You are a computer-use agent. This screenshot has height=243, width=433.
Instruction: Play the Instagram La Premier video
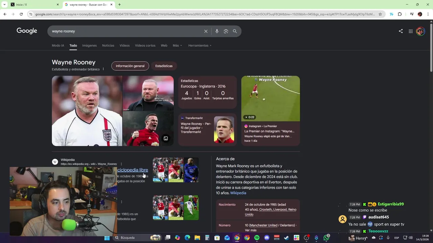click(270, 99)
